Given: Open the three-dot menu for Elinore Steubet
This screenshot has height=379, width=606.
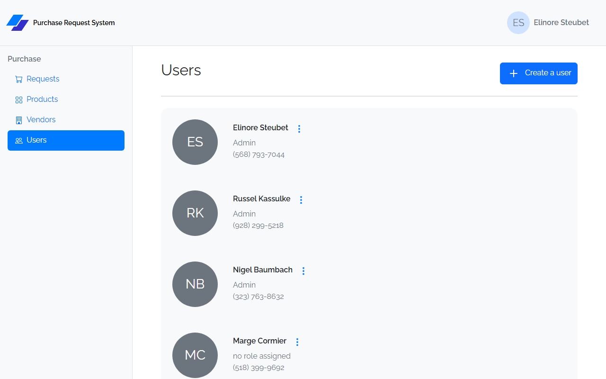Looking at the screenshot, I should pos(299,128).
